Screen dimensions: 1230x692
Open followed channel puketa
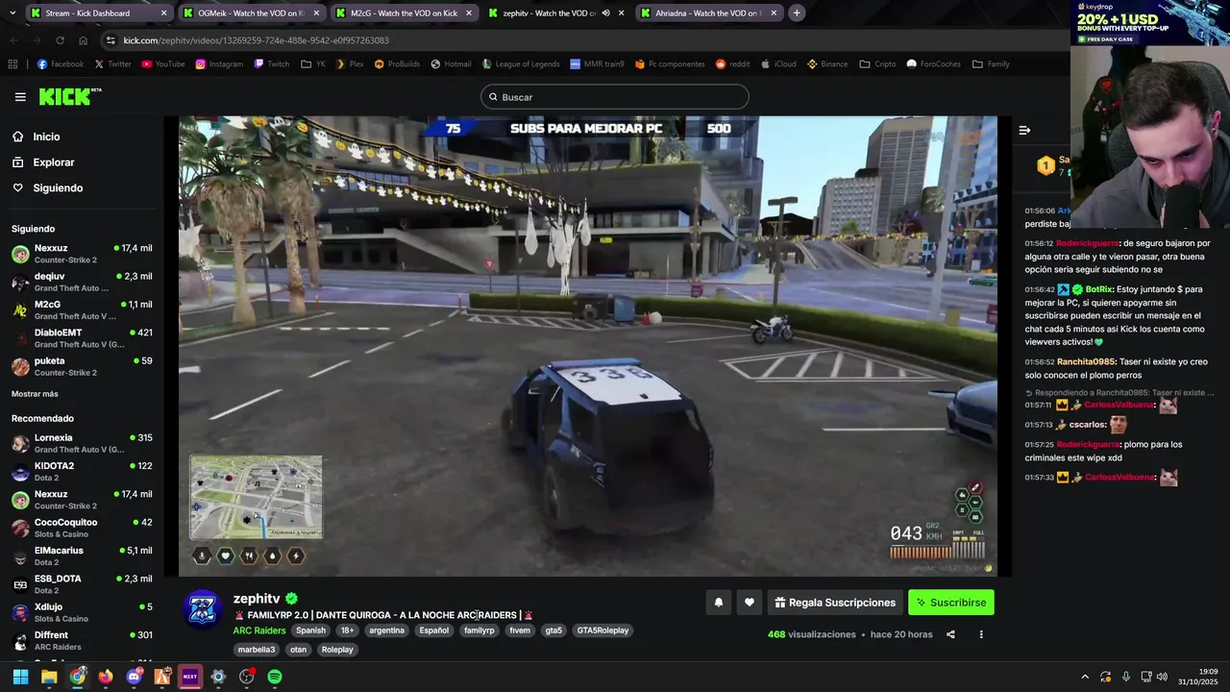pos(82,366)
